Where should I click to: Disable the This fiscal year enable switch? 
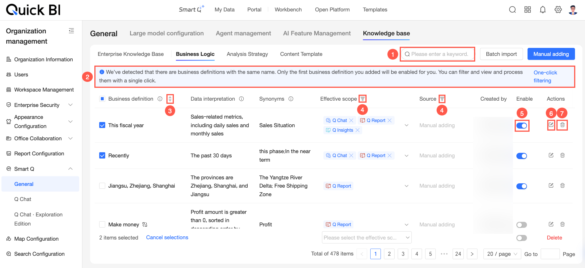pos(522,126)
